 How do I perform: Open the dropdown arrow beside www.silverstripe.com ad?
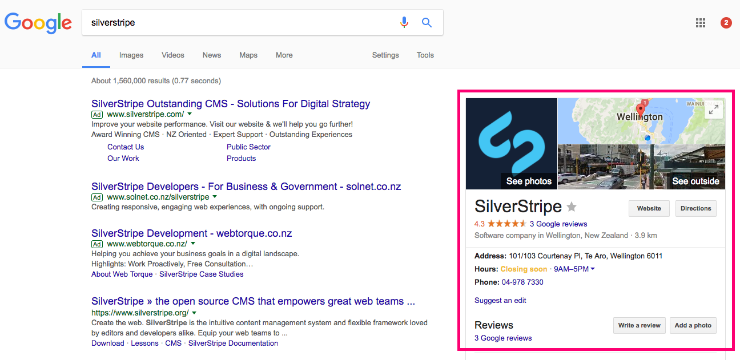point(189,114)
